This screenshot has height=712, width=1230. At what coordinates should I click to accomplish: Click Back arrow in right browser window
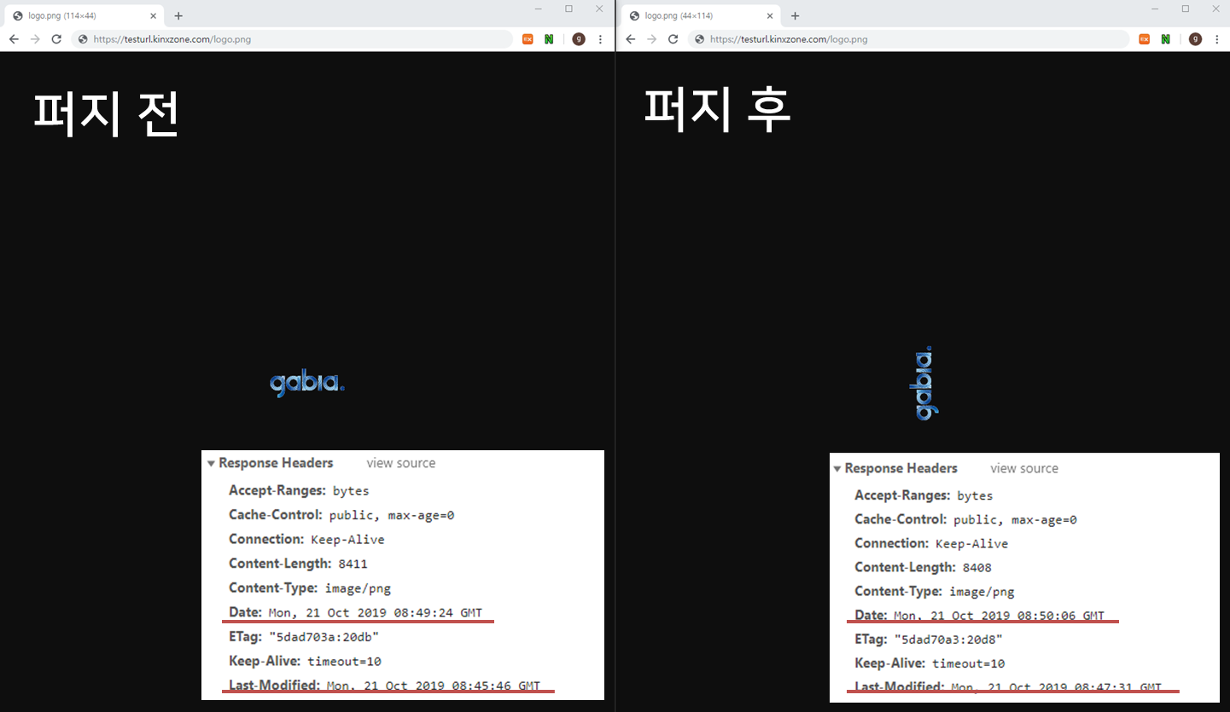(630, 39)
